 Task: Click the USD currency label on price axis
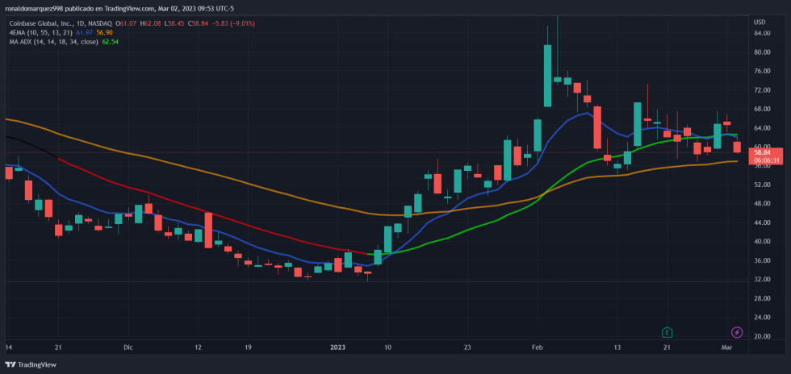[x=760, y=23]
